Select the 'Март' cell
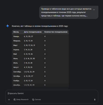This screenshot has height=105, width=103. pyautogui.click(x=15, y=45)
